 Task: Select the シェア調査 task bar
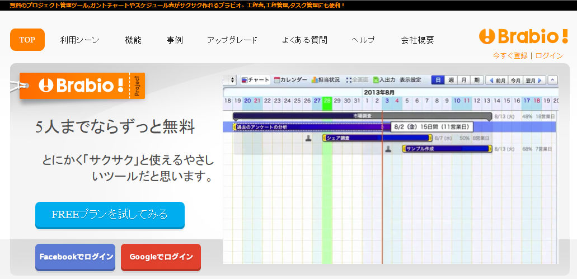377,138
